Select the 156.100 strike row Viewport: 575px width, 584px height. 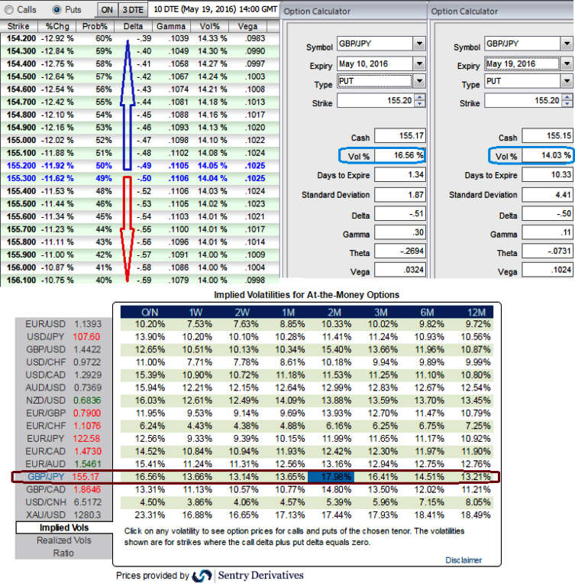click(x=140, y=280)
